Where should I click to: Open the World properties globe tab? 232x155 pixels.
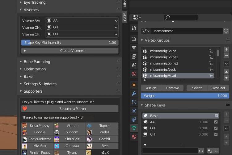134,74
